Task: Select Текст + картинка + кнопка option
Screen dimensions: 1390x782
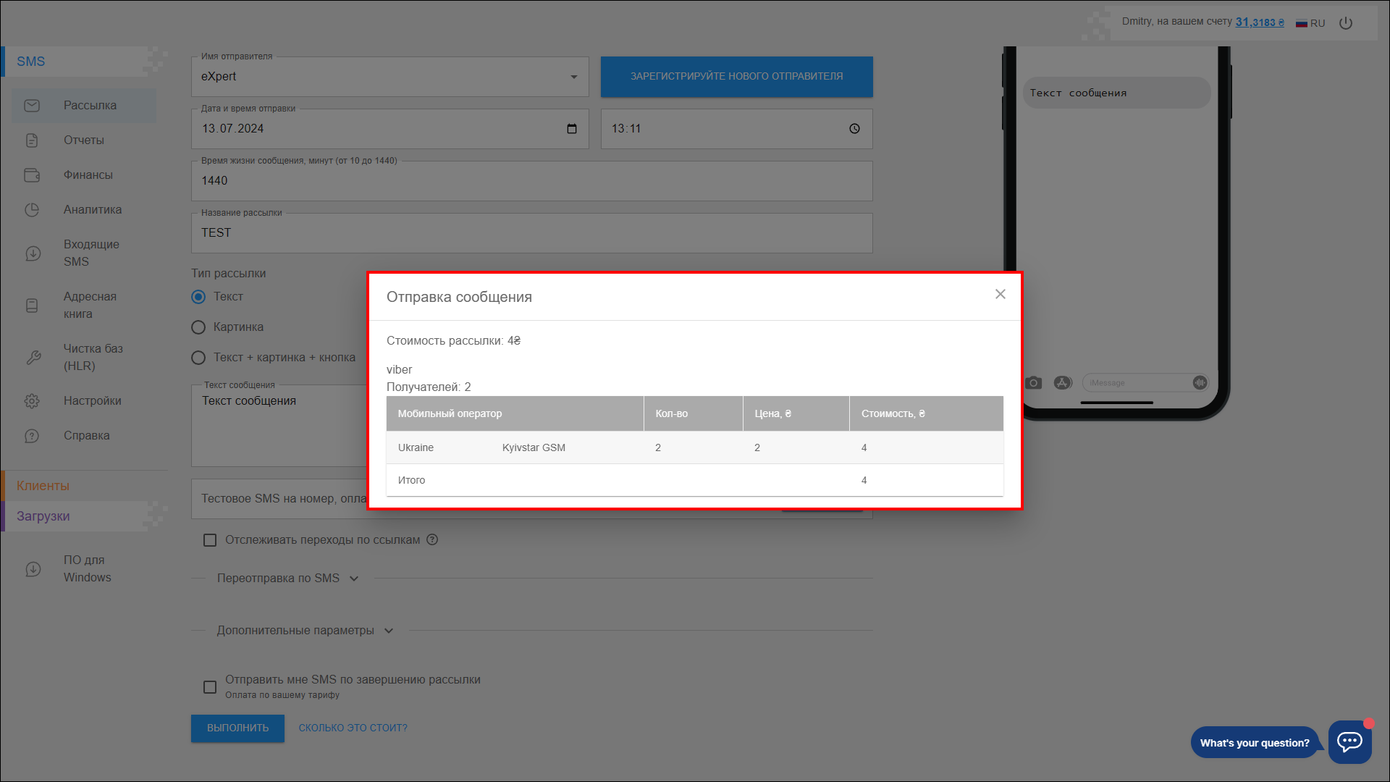Action: tap(198, 358)
